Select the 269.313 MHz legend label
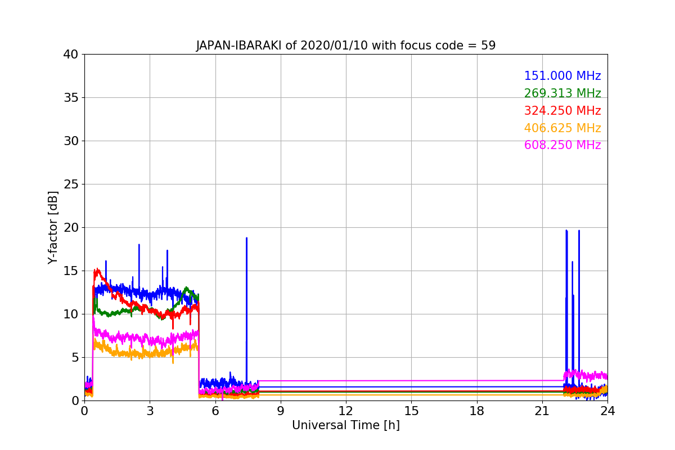The width and height of the screenshot is (675, 450). (562, 93)
